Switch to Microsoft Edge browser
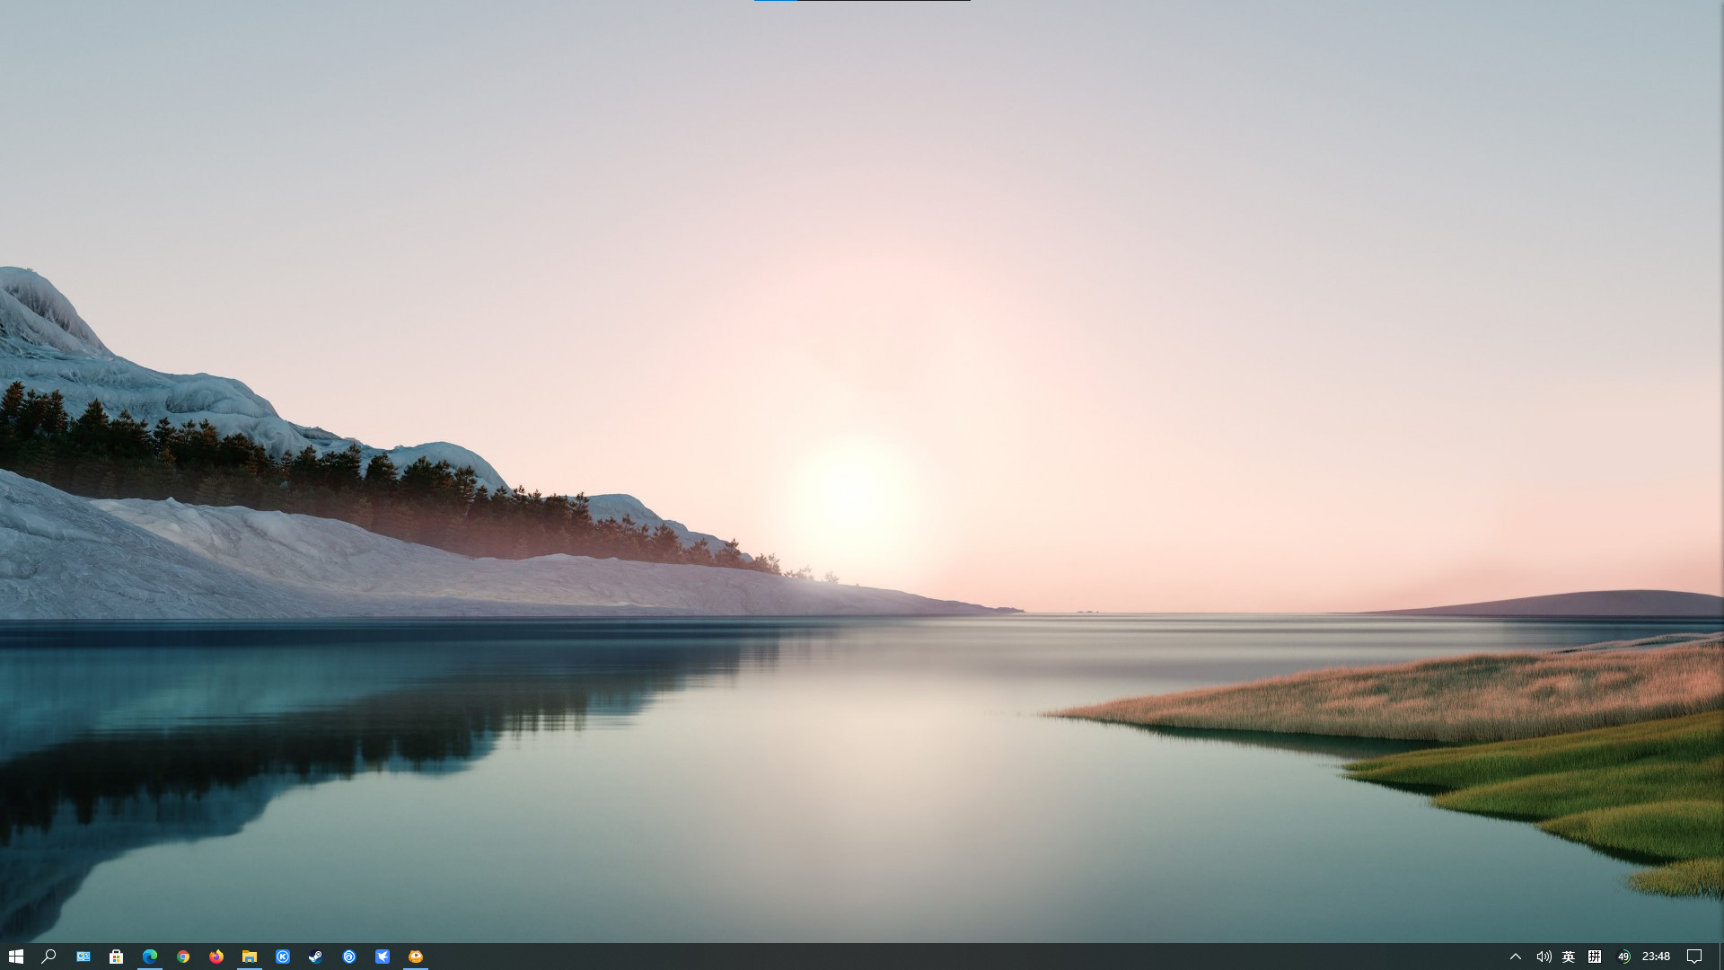The height and width of the screenshot is (970, 1724). tap(150, 957)
